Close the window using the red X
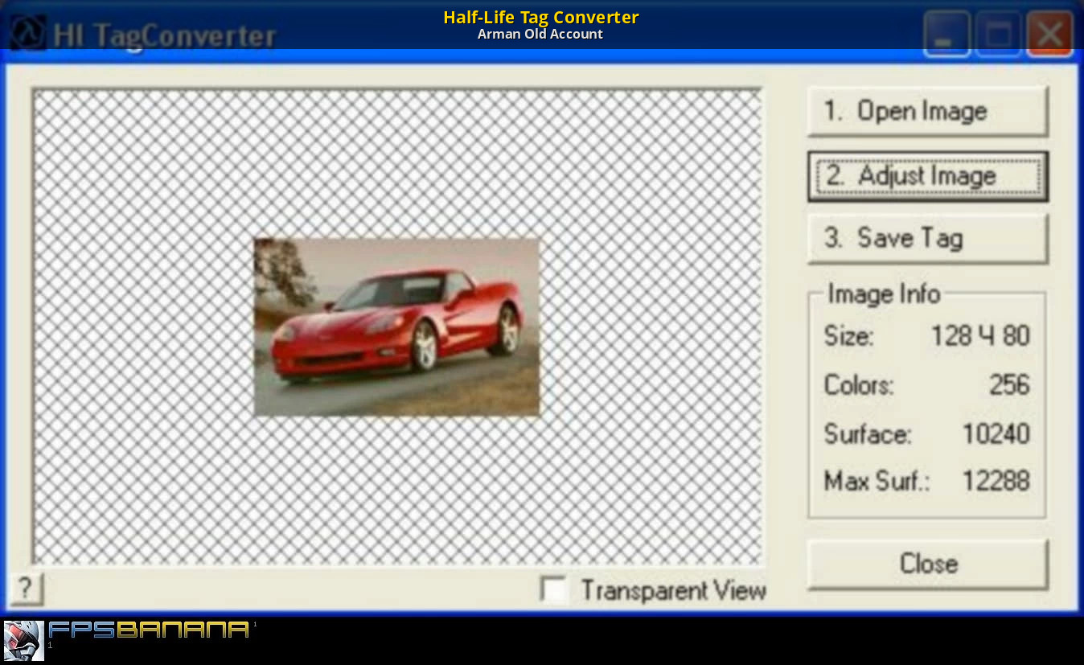Image resolution: width=1084 pixels, height=665 pixels. point(1049,35)
